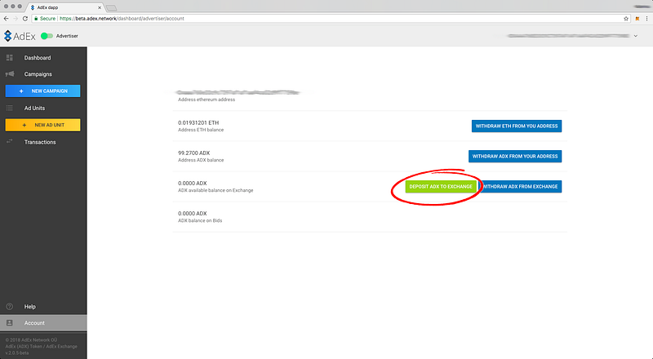Screen dimensions: 653x359
Task: Open a new browser tab
Action: click(x=111, y=7)
